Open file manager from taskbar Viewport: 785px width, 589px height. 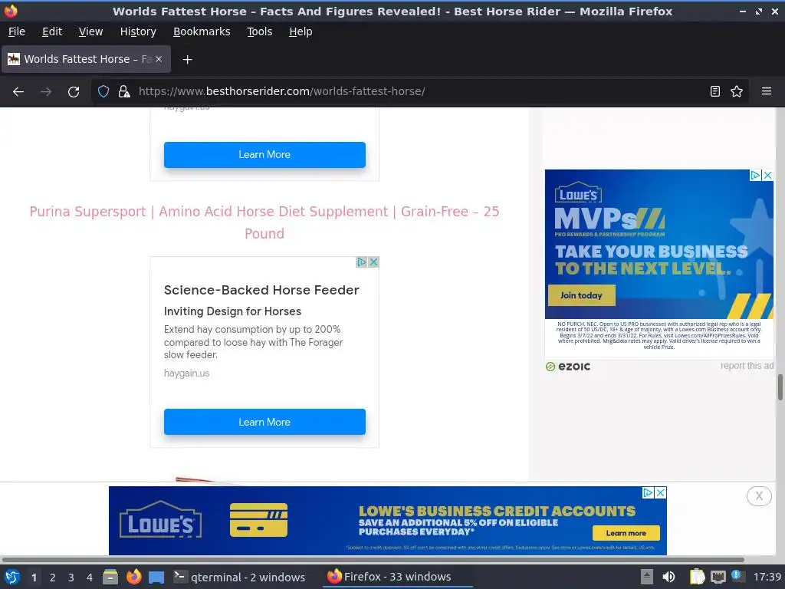click(x=110, y=577)
